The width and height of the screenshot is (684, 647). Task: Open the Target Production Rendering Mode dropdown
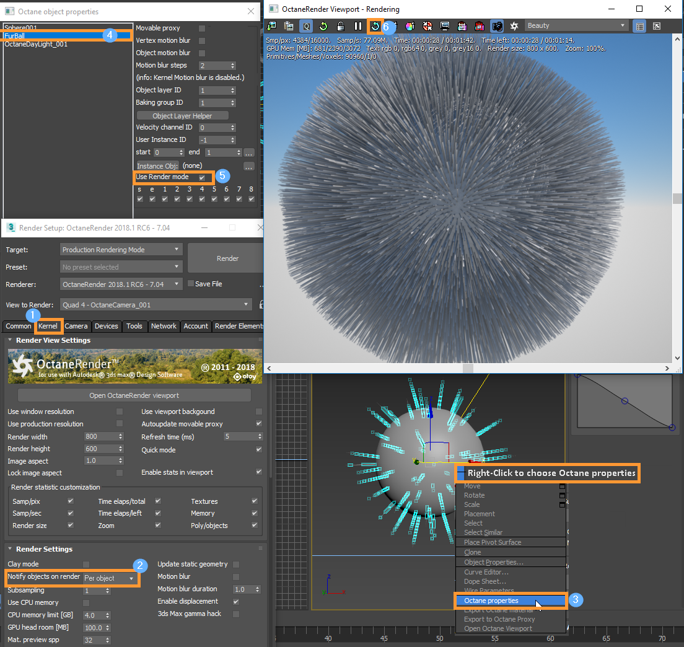[x=121, y=250]
